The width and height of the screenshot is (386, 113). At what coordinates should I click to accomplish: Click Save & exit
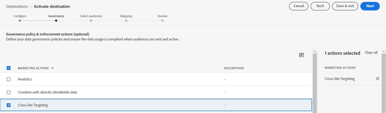pos(345,6)
